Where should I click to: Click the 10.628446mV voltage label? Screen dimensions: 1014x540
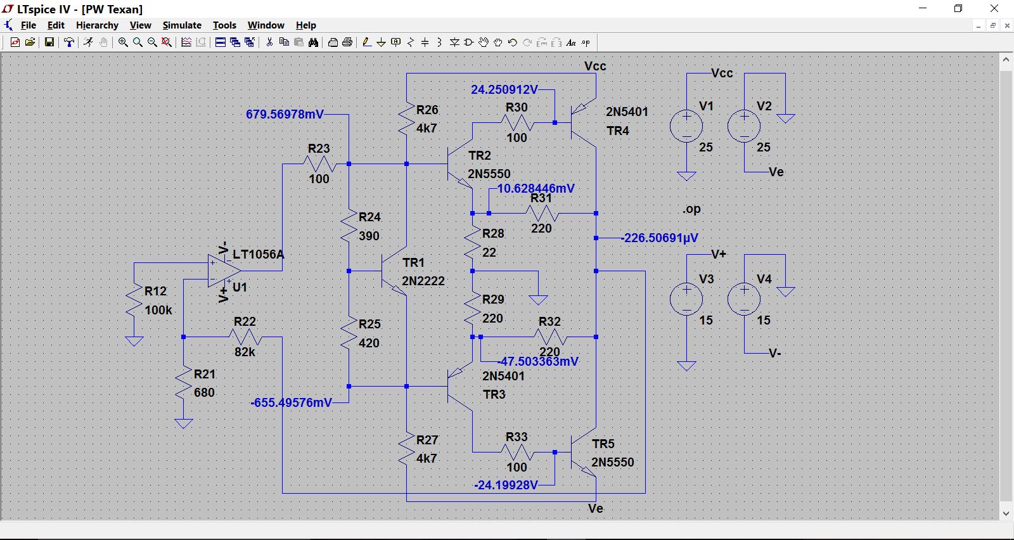[x=536, y=188]
